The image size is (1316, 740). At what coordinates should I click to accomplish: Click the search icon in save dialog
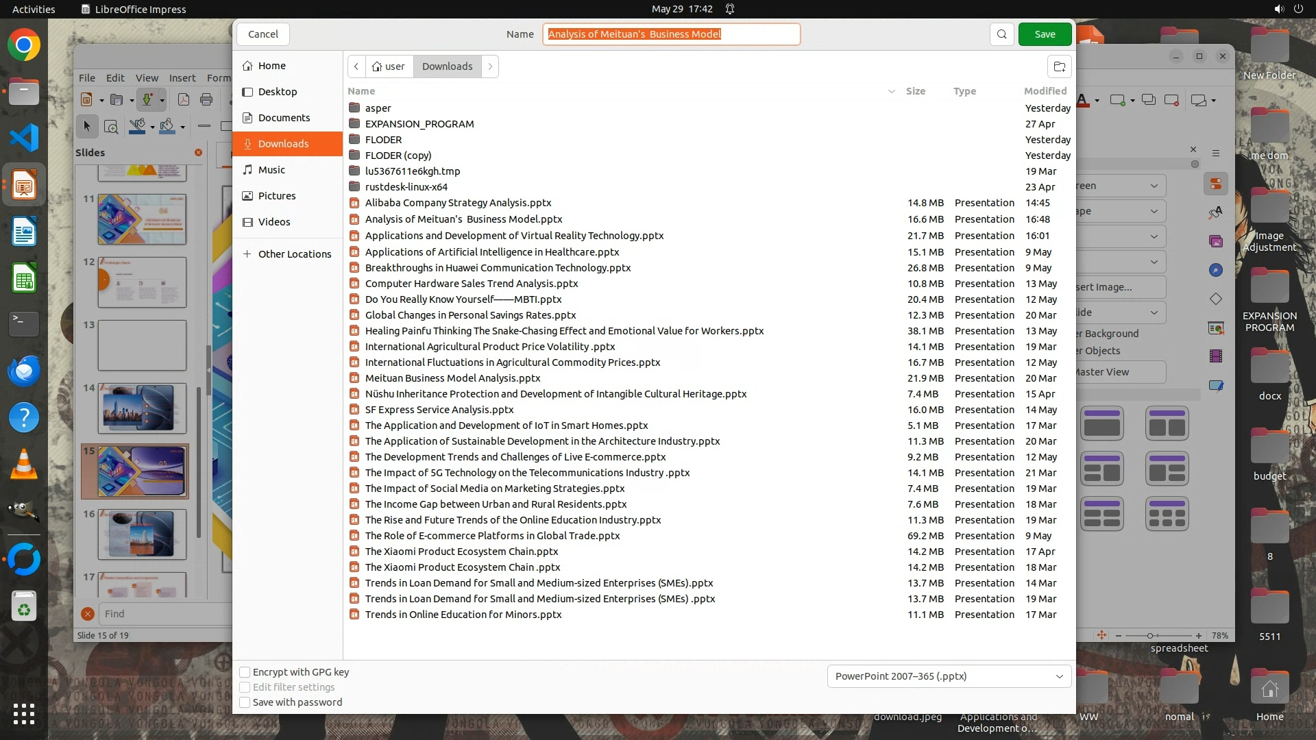[x=1001, y=34]
